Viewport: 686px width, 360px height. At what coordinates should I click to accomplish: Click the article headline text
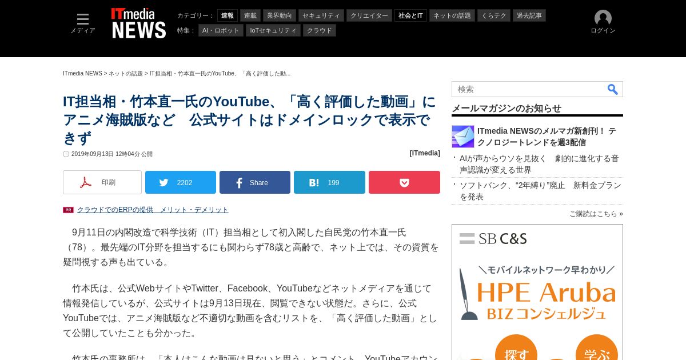click(249, 119)
